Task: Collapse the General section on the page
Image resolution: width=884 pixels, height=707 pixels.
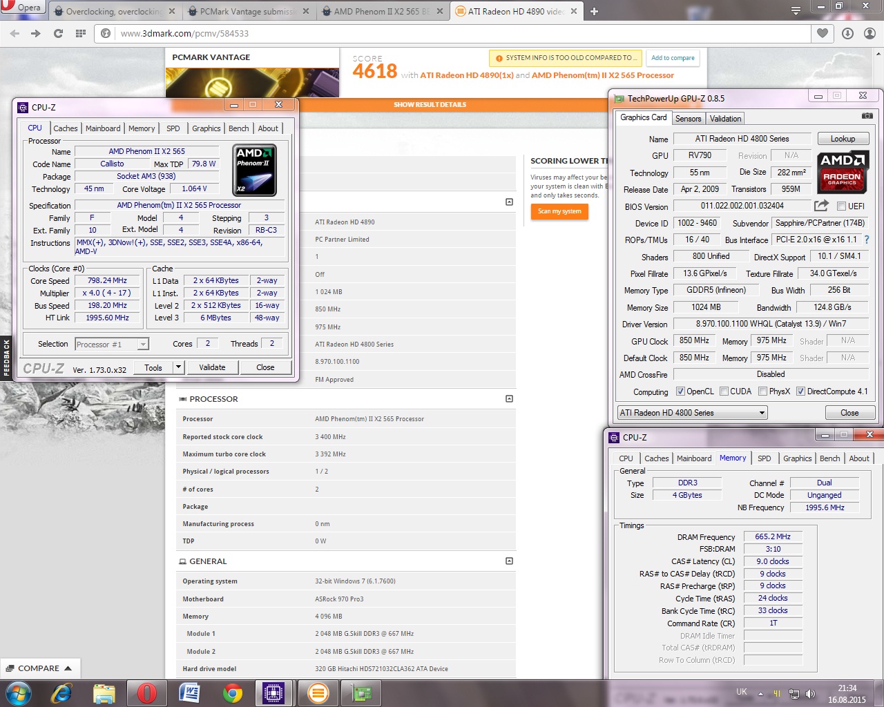Action: pos(509,561)
